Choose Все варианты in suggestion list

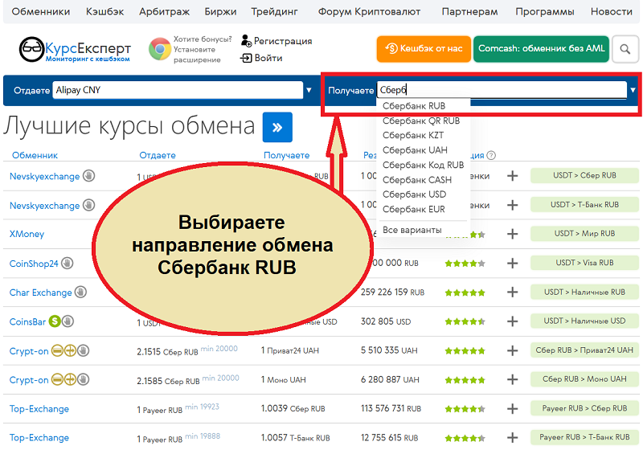click(412, 231)
